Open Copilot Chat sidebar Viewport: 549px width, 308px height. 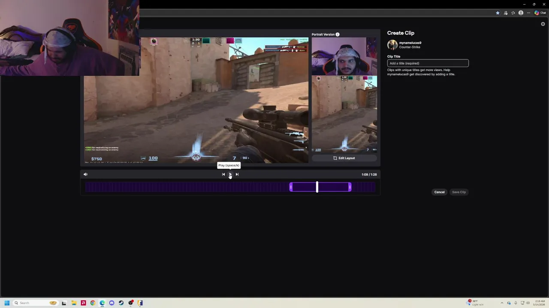540,13
